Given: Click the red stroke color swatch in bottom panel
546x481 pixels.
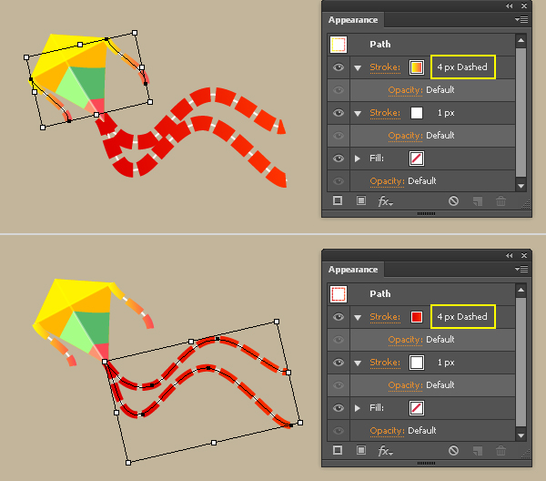Looking at the screenshot, I should click(417, 317).
